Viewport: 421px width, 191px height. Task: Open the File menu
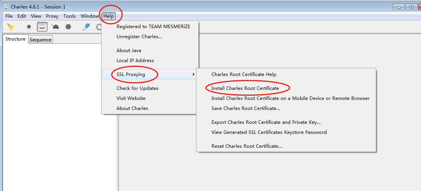(9, 16)
